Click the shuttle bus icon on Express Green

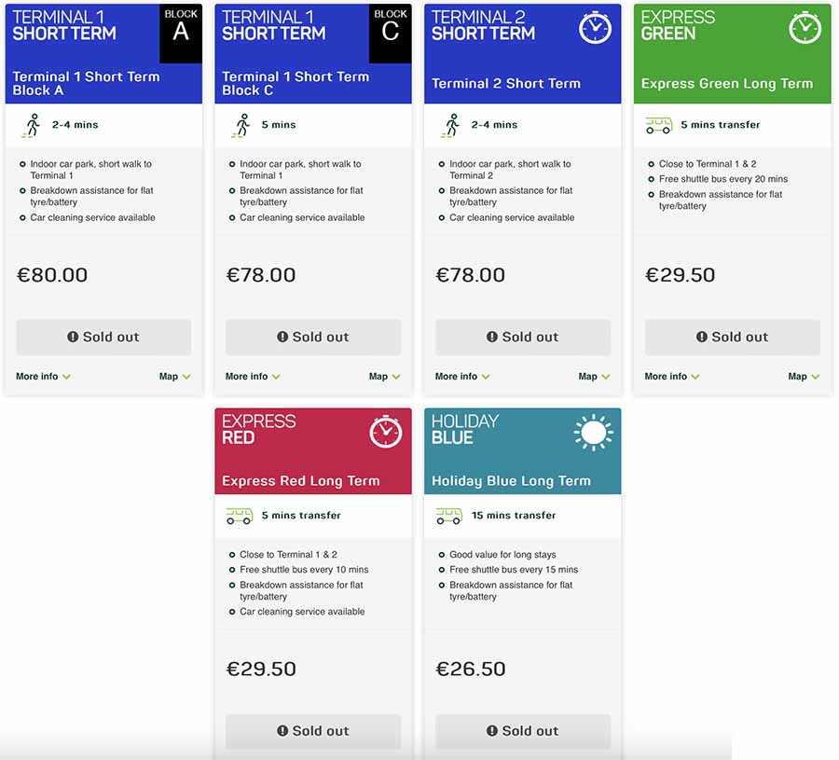(x=658, y=125)
